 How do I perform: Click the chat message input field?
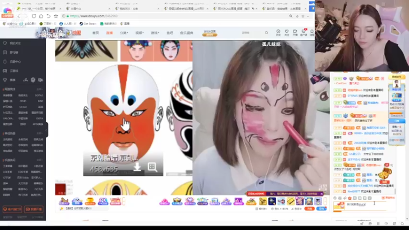tap(364, 205)
